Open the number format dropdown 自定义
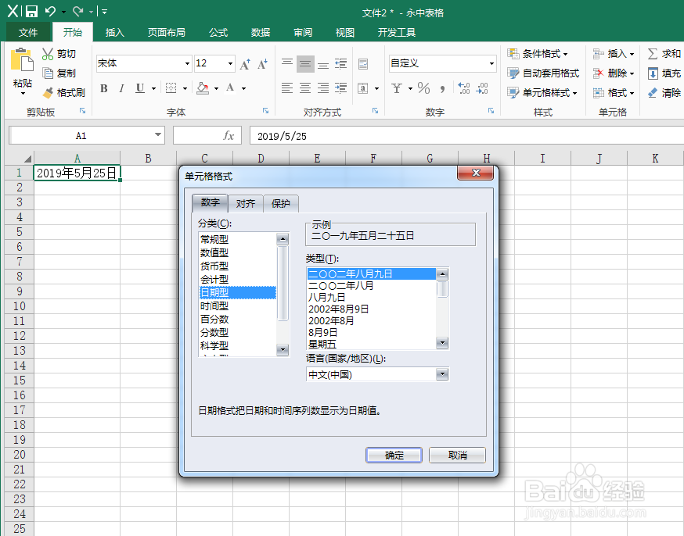Image resolution: width=684 pixels, height=536 pixels. 491,64
